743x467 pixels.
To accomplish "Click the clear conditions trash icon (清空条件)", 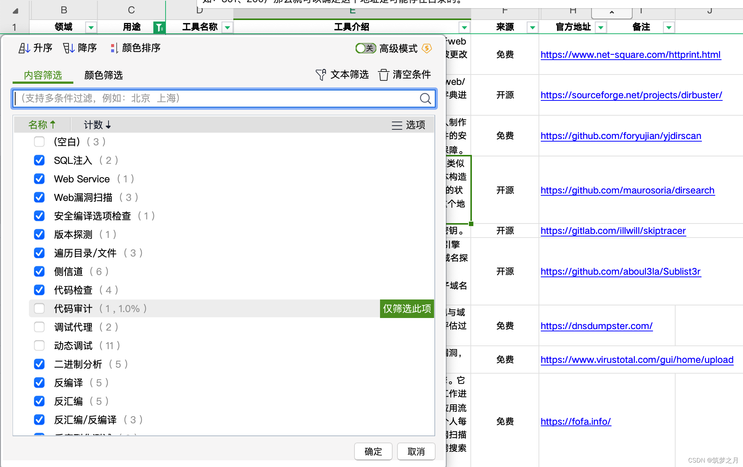I will click(384, 74).
